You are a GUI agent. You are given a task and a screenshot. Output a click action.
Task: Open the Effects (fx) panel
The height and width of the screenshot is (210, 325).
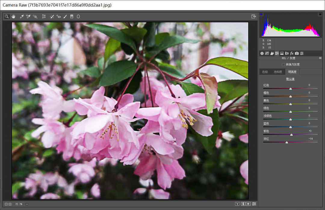click(292, 53)
